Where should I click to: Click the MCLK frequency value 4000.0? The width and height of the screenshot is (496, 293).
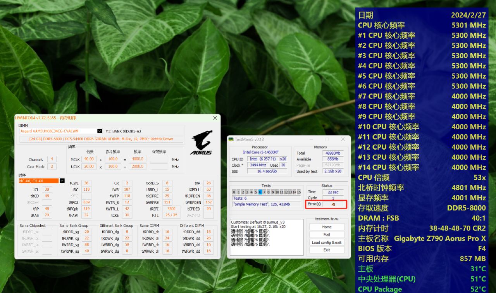click(x=138, y=159)
